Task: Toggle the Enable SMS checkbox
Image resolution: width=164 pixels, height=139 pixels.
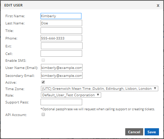Action: coord(43,60)
